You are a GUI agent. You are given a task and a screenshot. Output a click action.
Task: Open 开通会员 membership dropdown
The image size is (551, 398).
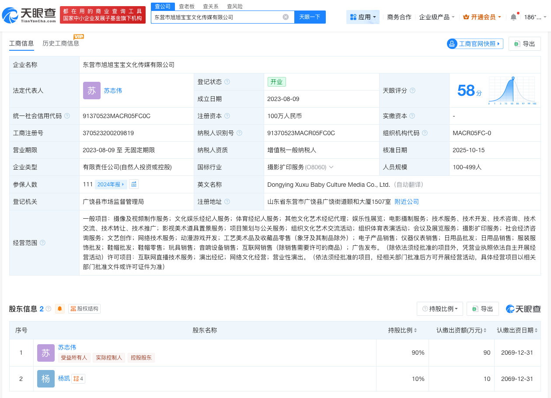(x=482, y=17)
